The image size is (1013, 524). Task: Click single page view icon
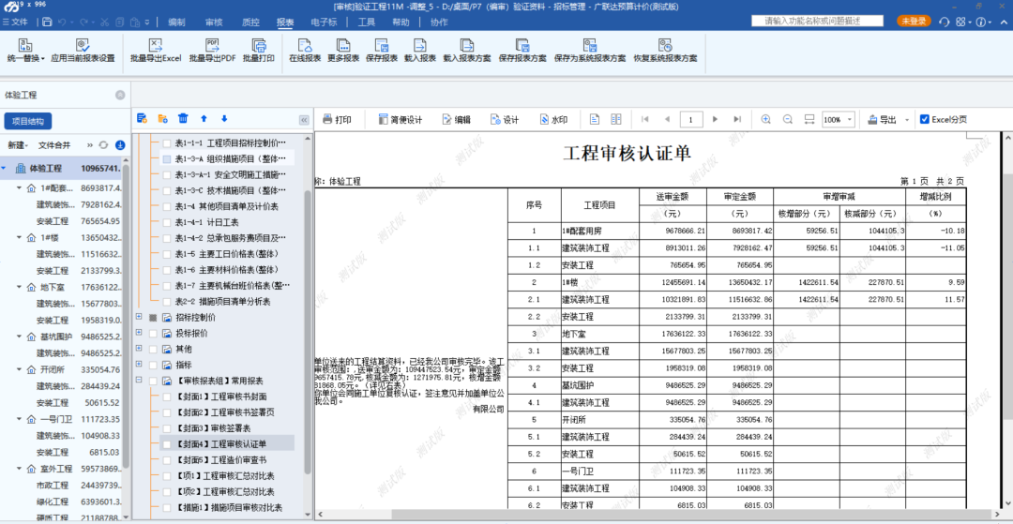[595, 119]
